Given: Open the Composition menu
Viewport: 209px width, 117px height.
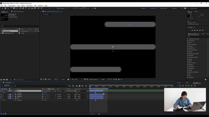Looking at the screenshot, I should (12, 6).
